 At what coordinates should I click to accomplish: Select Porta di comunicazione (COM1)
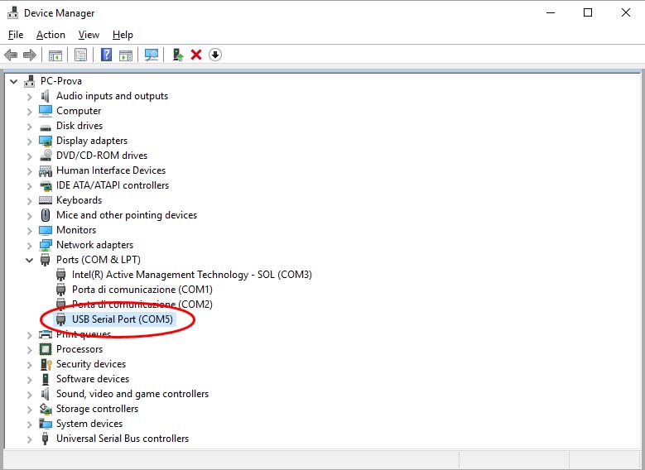[142, 290]
